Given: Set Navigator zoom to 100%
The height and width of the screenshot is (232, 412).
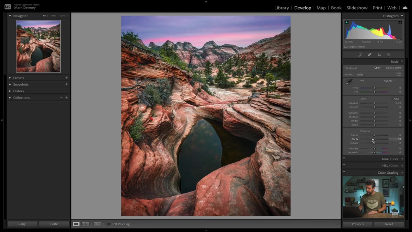Looking at the screenshot, I should (53, 16).
